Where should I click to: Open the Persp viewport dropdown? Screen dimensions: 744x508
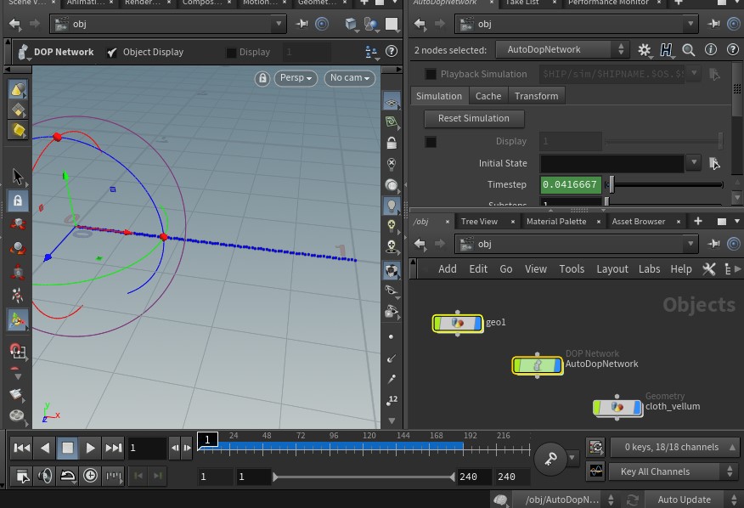point(296,78)
